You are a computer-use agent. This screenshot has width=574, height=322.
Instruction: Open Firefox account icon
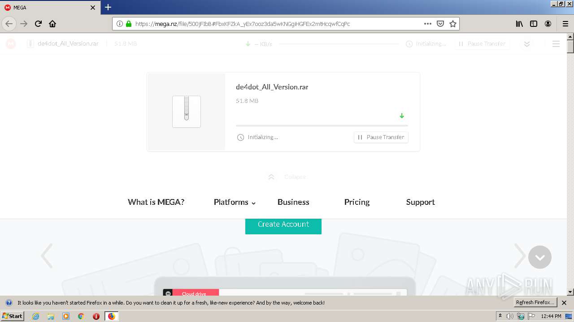point(548,24)
